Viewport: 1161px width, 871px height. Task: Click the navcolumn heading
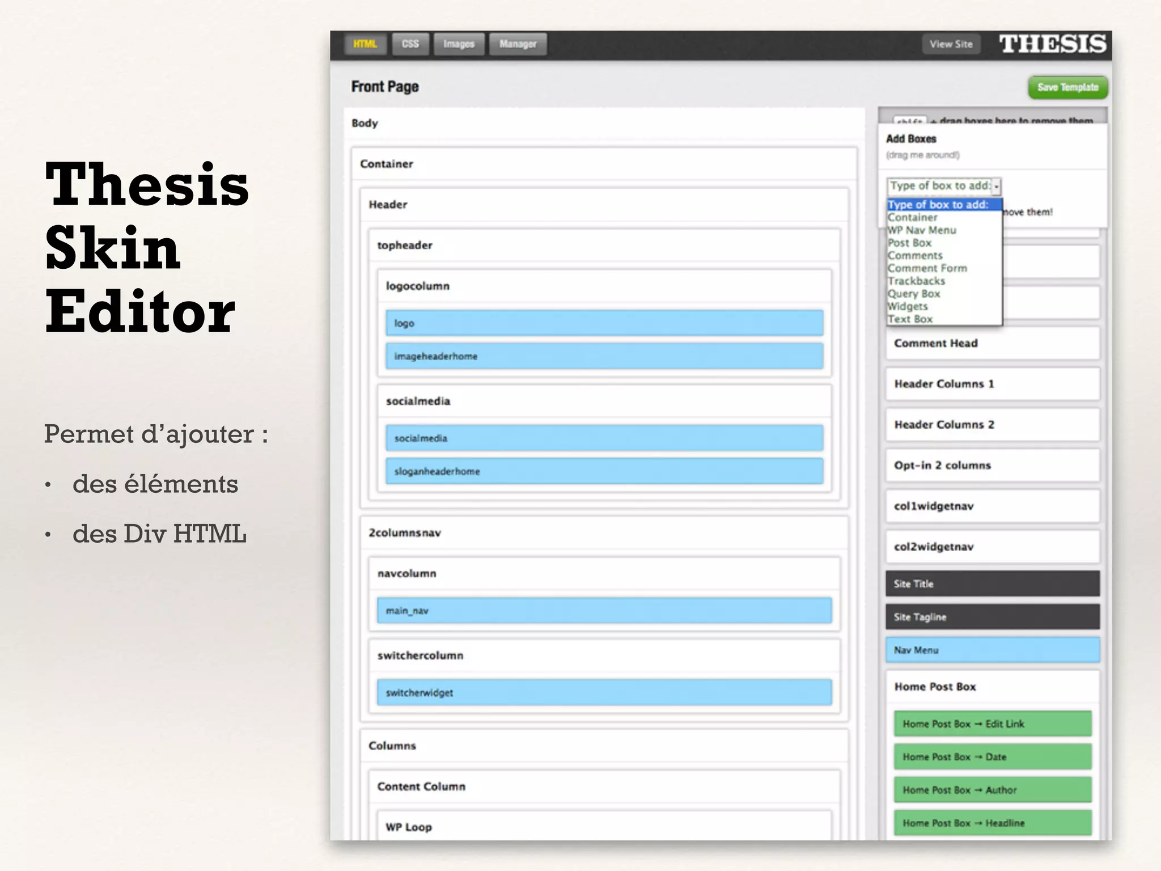407,574
